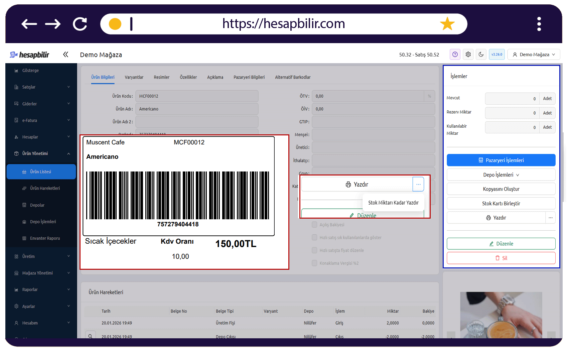Screen dimensions: 568x351
Task: Select Stok Miktarı Kadar Yazdır option
Action: coord(393,203)
